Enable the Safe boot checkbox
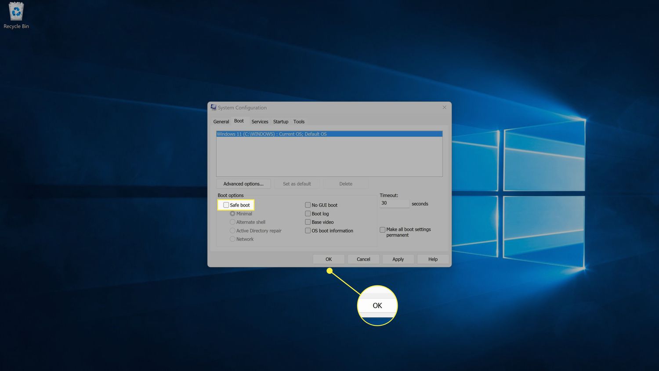 tap(226, 205)
